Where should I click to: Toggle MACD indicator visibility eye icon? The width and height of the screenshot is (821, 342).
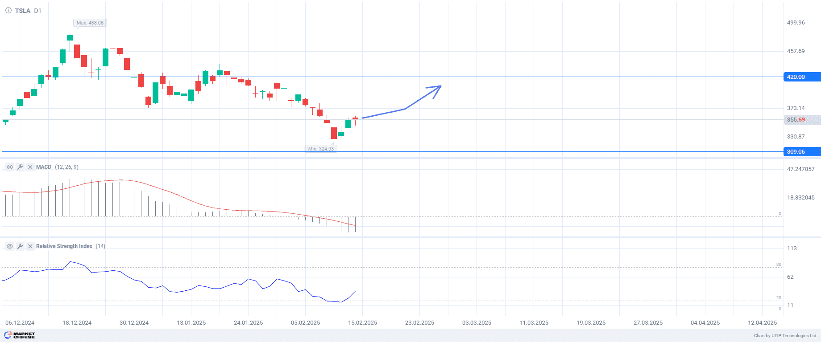coord(10,167)
